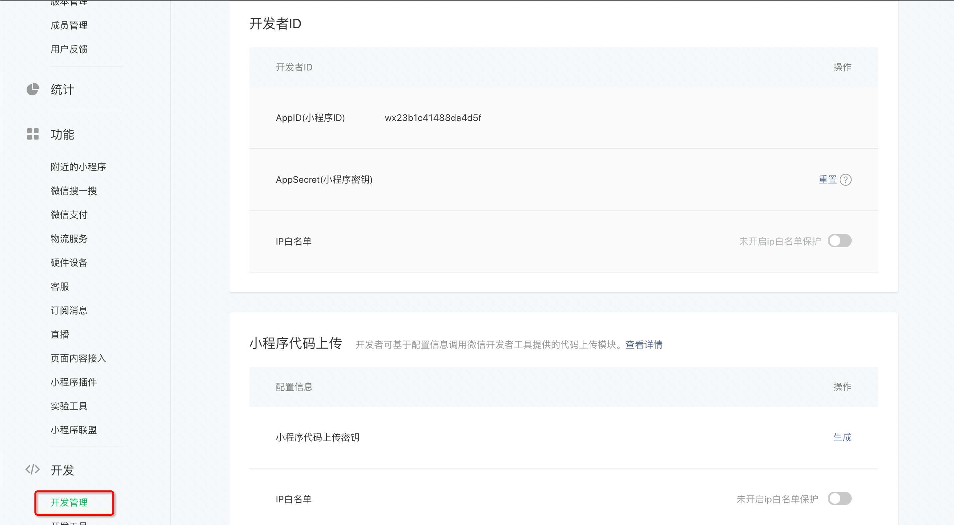954x525 pixels.
Task: Open 用户反馈 page
Action: 69,49
